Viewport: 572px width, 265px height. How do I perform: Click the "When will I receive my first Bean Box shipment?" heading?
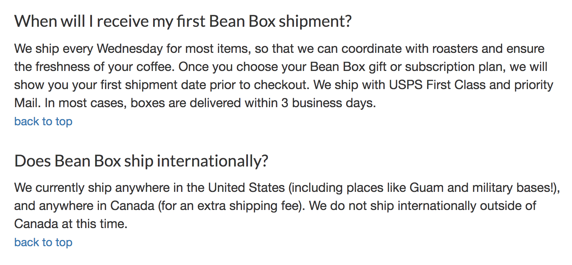tap(183, 21)
